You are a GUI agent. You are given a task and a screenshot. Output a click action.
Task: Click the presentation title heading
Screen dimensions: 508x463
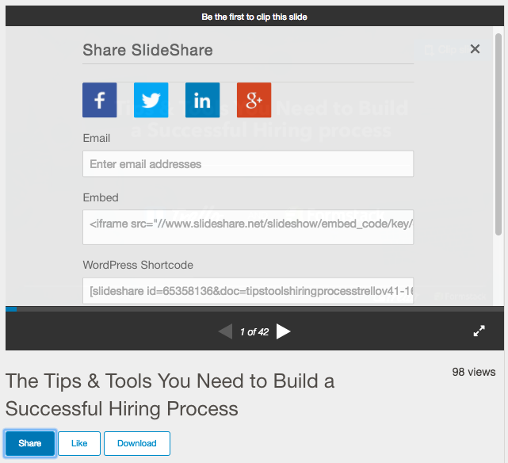(x=170, y=394)
